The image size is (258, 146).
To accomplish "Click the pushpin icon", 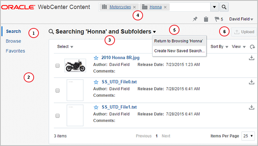I will click(x=195, y=19).
